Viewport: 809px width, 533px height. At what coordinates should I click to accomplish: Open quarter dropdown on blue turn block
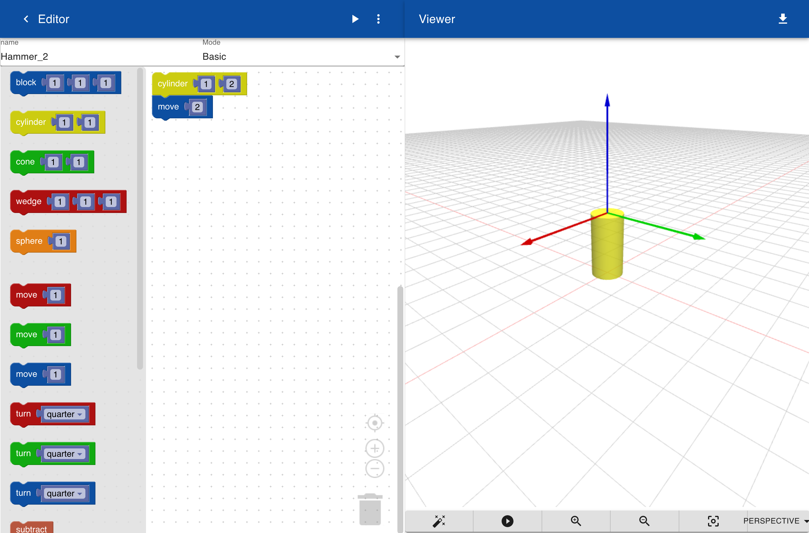65,493
